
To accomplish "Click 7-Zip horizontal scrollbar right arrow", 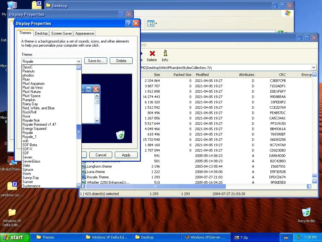I will click(309, 186).
